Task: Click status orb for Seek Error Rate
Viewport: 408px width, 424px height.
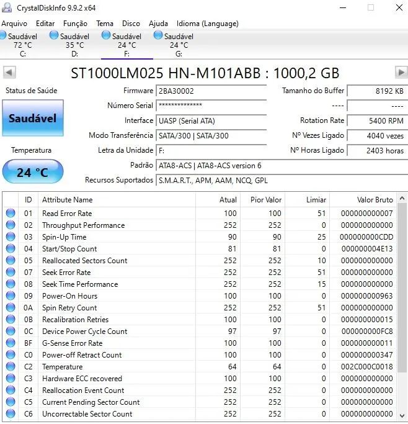Action: click(11, 272)
